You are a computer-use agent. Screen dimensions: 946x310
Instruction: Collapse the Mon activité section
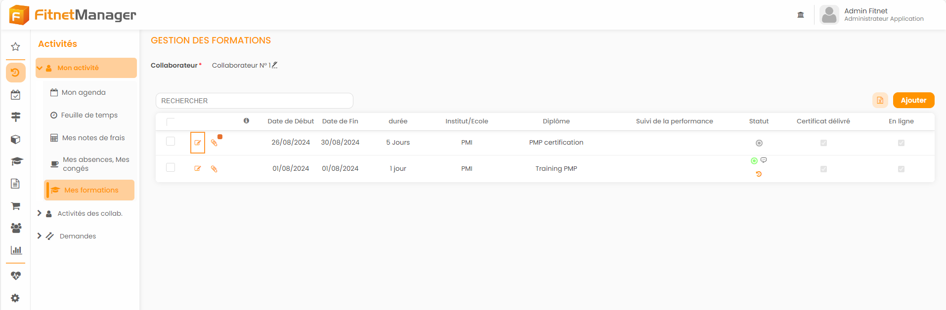pos(40,68)
